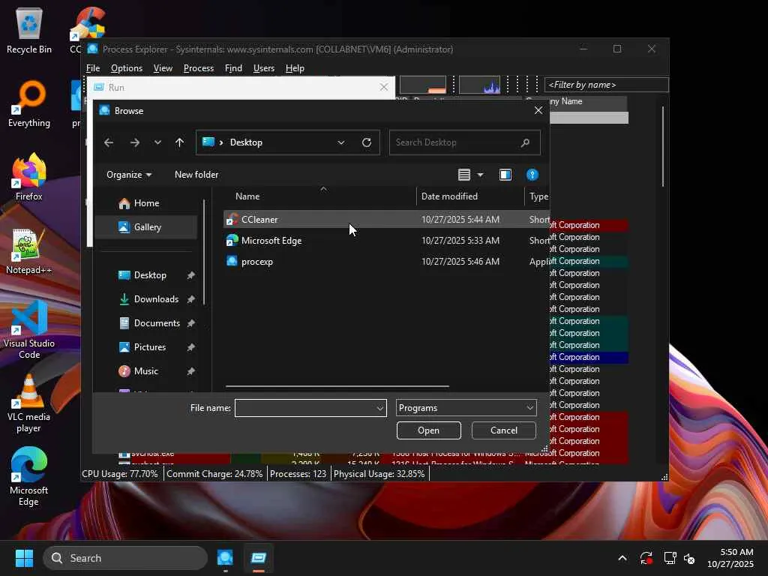Click the Filter by name box
The image size is (768, 576).
pos(606,85)
